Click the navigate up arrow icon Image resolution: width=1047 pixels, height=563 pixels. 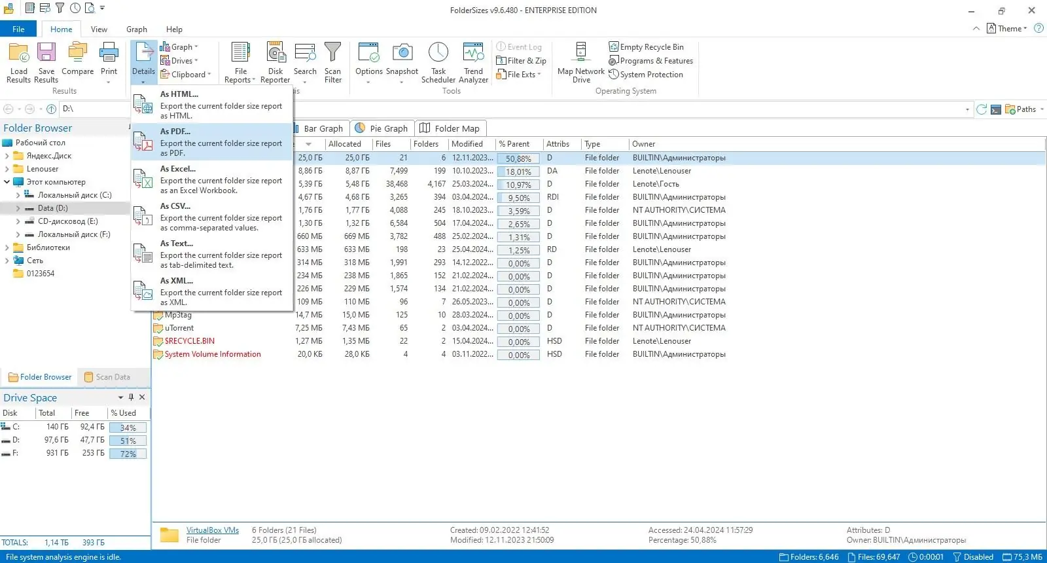[x=51, y=109]
